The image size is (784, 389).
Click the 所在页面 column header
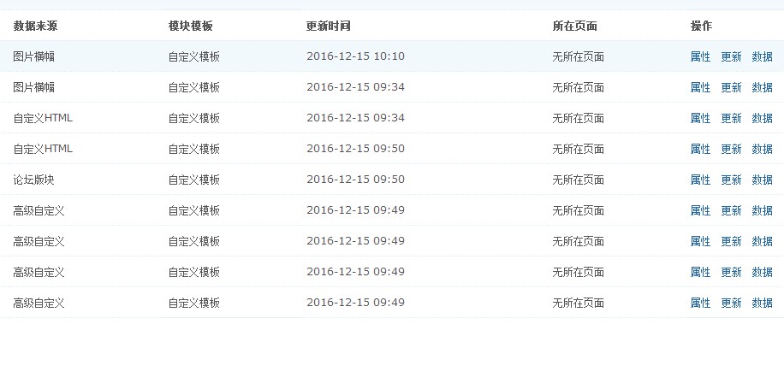(574, 26)
